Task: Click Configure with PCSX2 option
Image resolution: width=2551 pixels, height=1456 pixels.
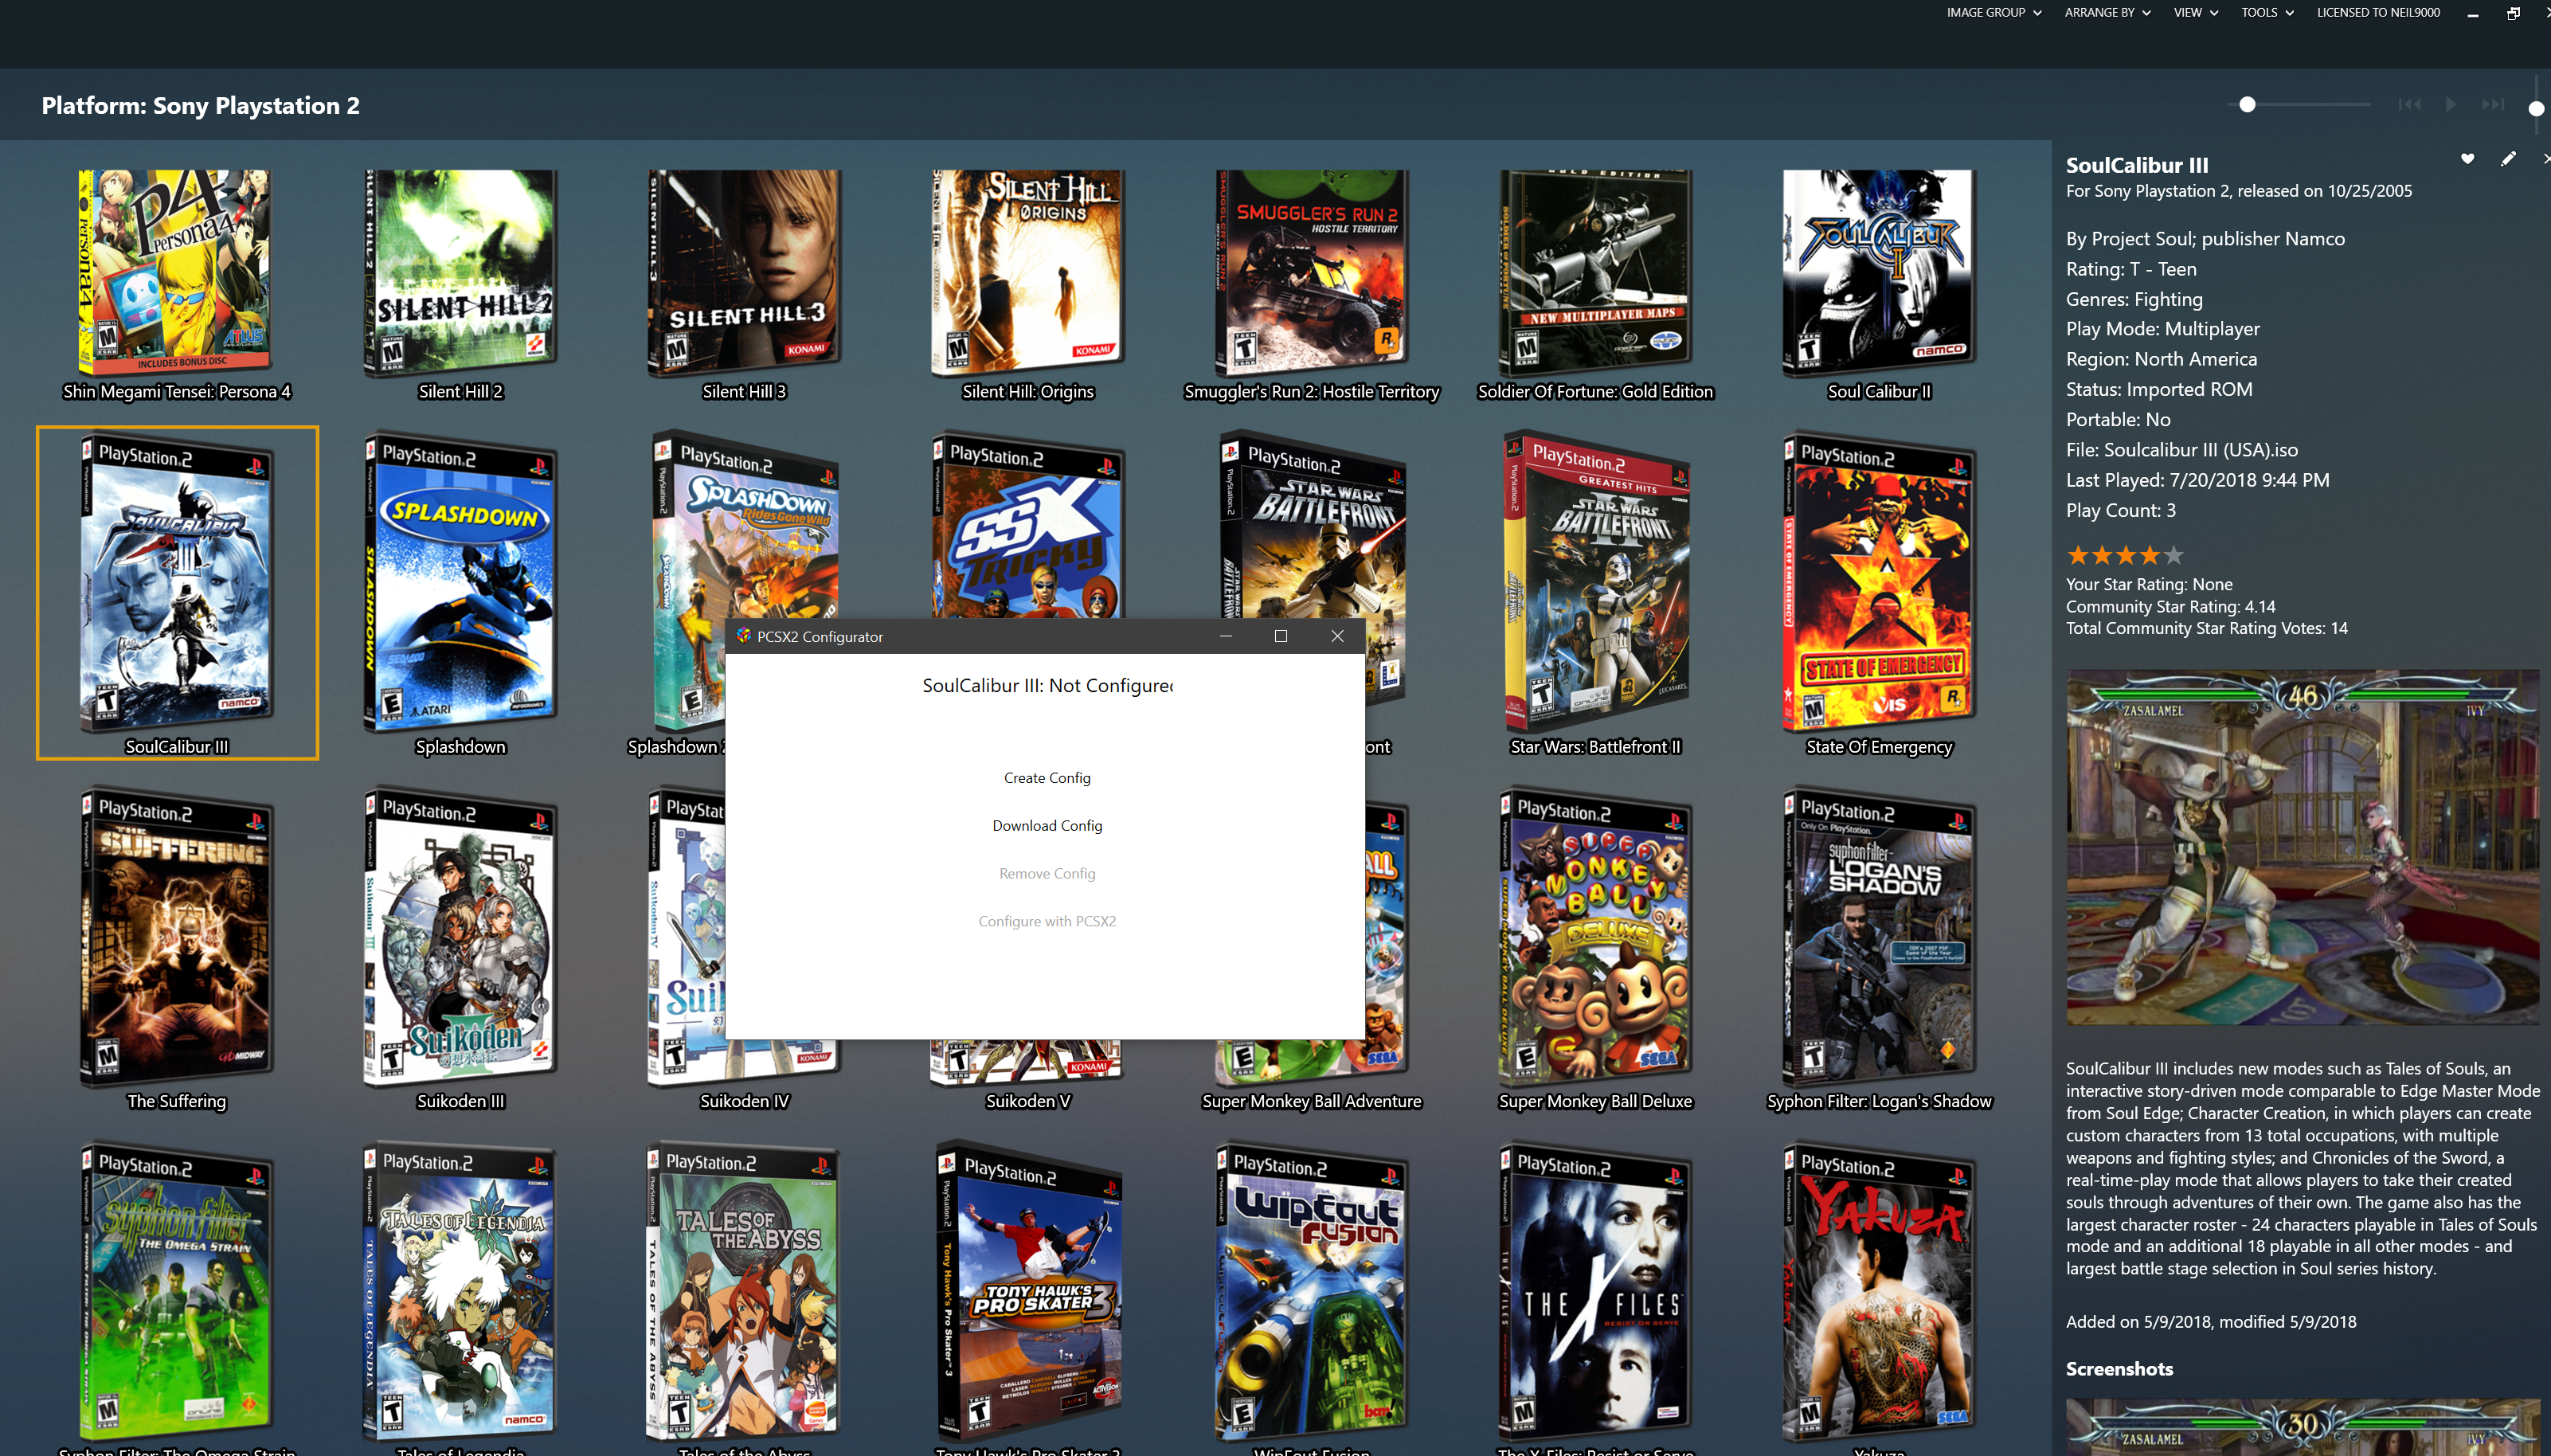Action: pyautogui.click(x=1047, y=922)
